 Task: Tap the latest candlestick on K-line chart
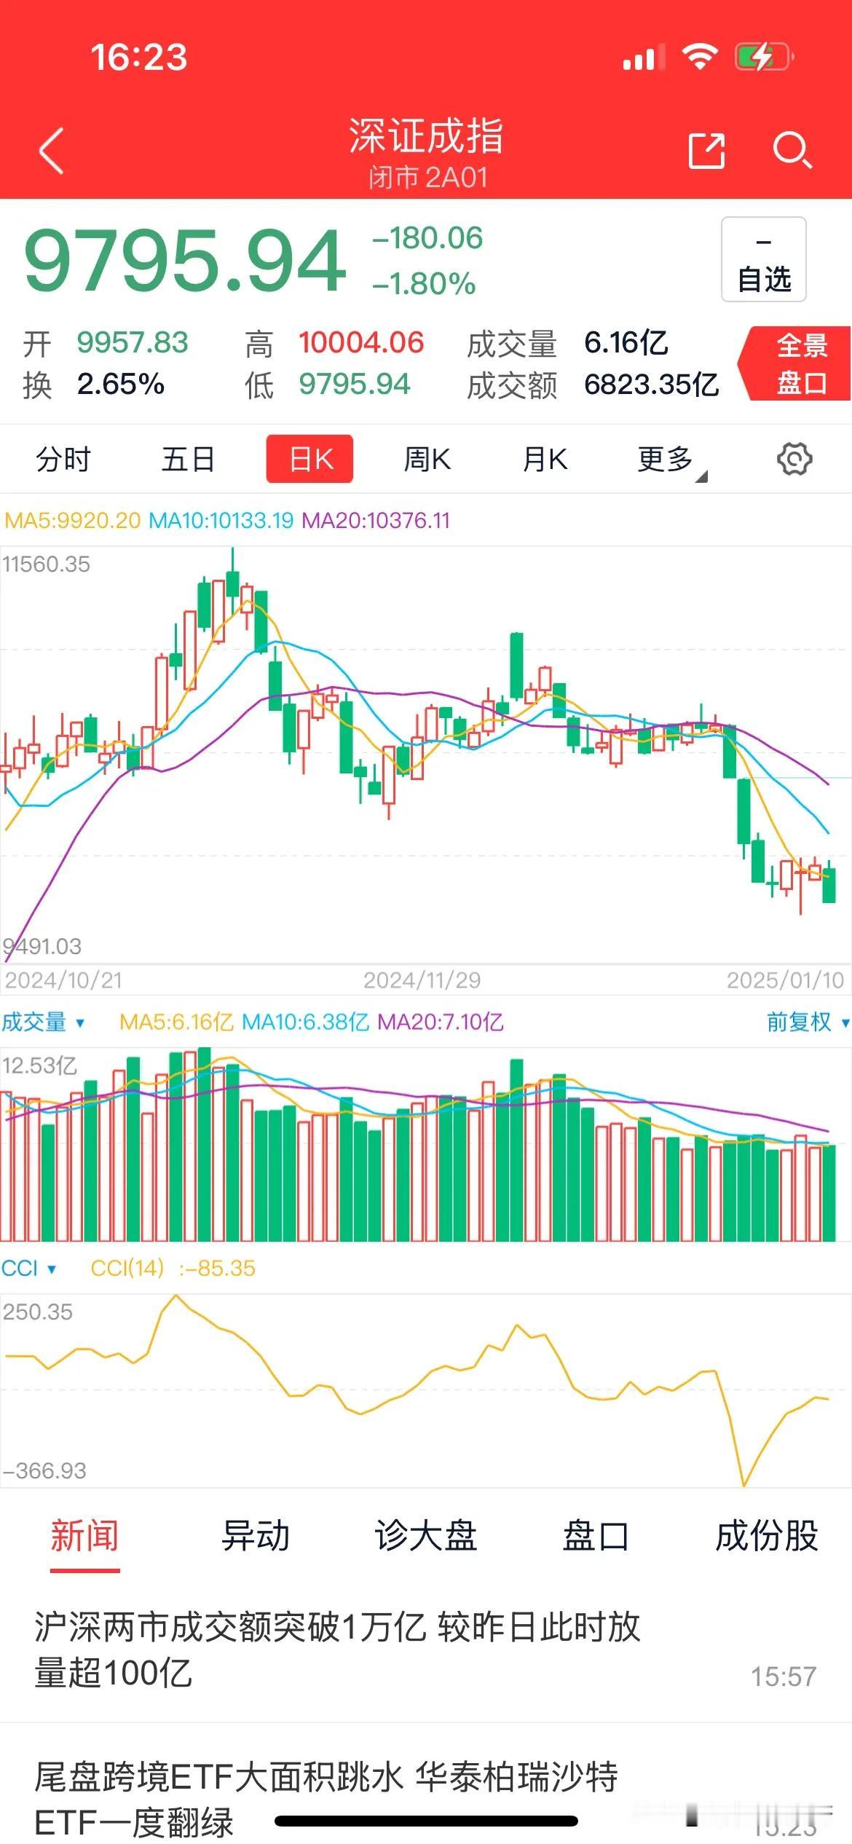829,884
